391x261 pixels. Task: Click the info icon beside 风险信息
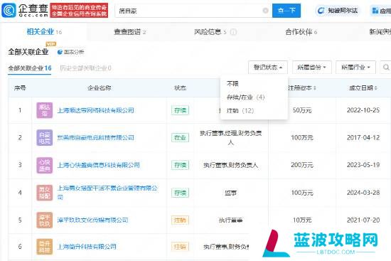tap(233, 32)
